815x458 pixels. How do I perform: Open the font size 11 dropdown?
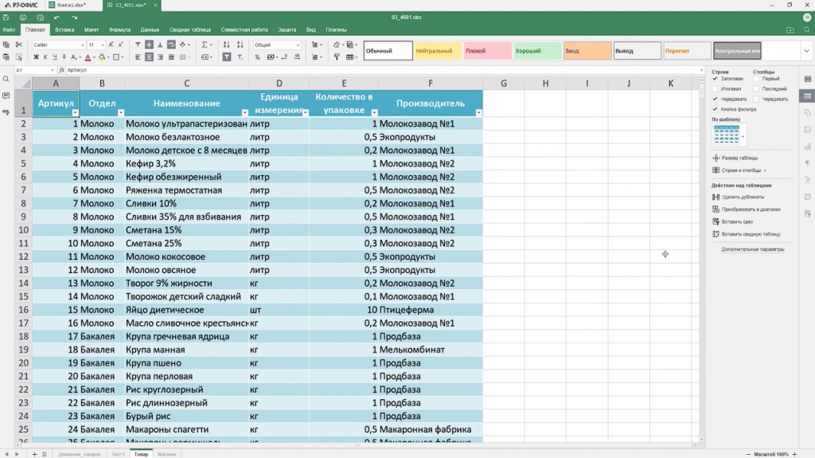pos(103,45)
